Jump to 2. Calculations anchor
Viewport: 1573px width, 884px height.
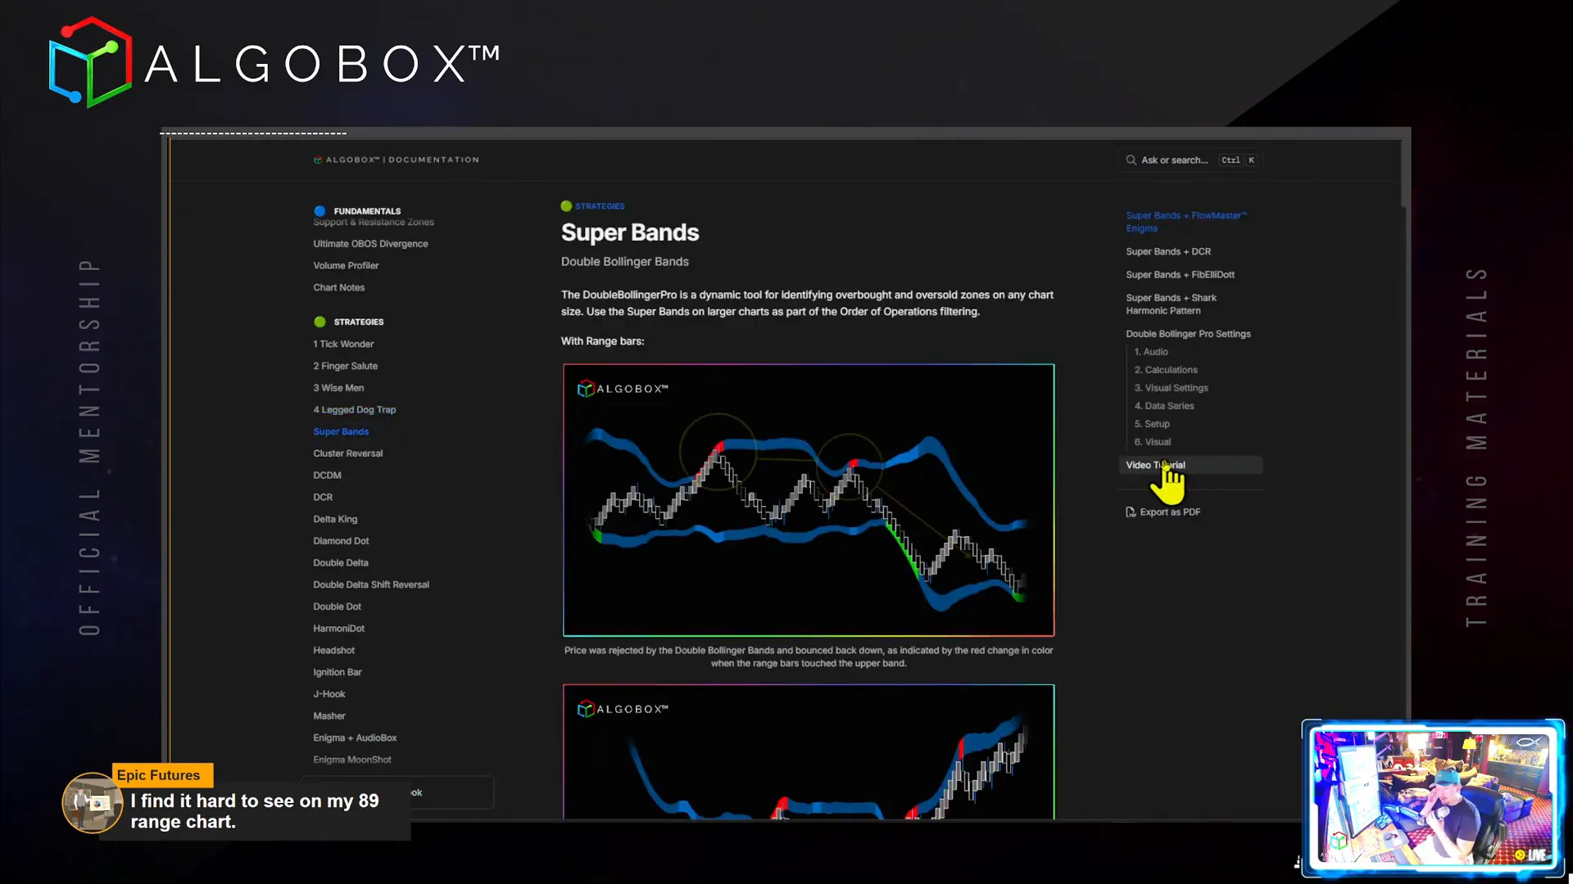[1166, 370]
